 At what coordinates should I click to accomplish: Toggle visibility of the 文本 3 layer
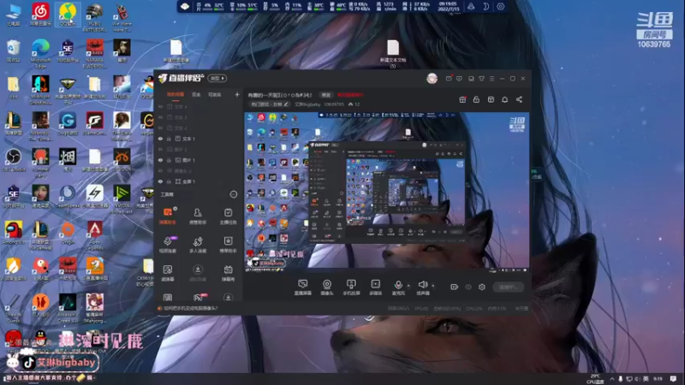tap(160, 117)
